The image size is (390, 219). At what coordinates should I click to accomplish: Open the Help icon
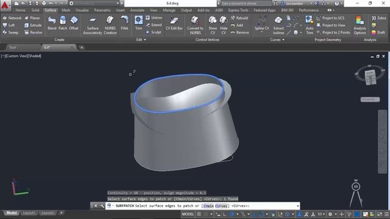tap(336, 3)
